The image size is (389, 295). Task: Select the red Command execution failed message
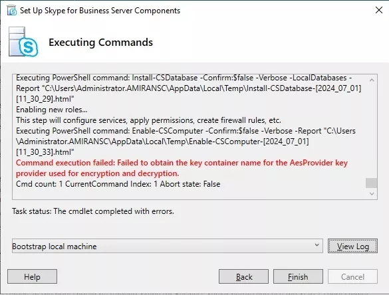point(182,168)
